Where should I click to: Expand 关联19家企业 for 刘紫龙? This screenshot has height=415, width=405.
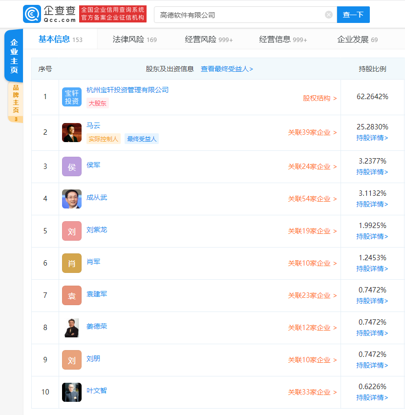coord(312,231)
